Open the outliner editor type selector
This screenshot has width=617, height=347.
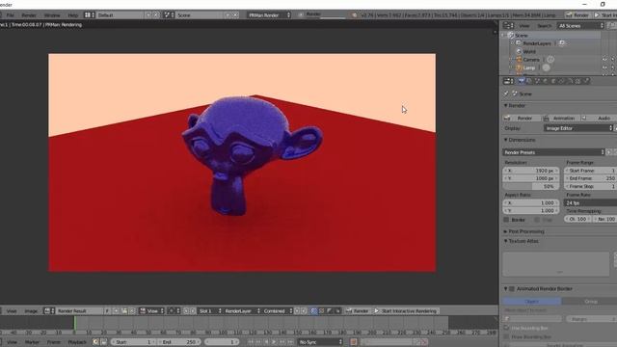[508, 26]
